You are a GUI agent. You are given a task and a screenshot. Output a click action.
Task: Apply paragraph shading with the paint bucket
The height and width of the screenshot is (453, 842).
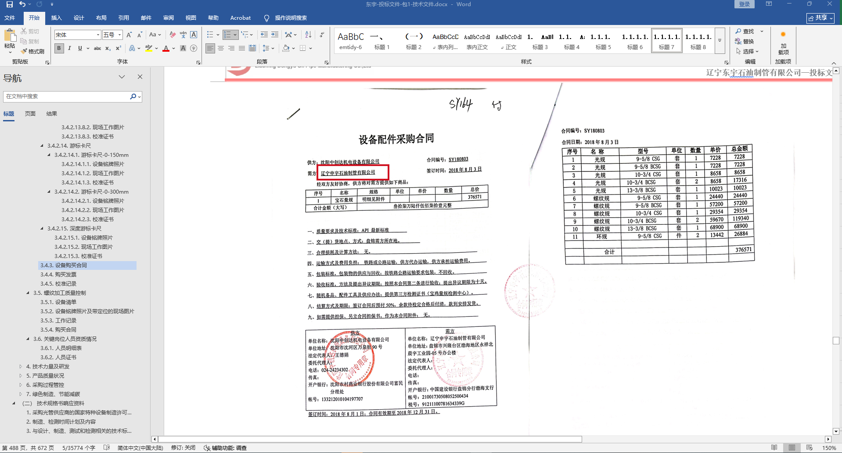[286, 48]
